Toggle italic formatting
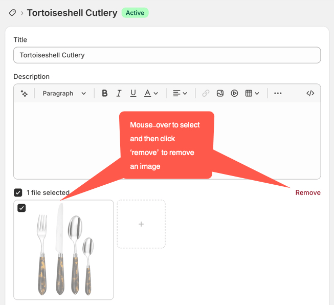The height and width of the screenshot is (305, 334). [119, 93]
